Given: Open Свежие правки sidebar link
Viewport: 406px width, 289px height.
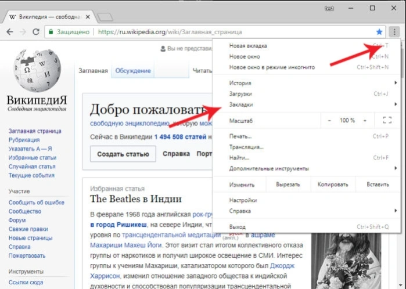Looking at the screenshot, I should (x=28, y=229).
